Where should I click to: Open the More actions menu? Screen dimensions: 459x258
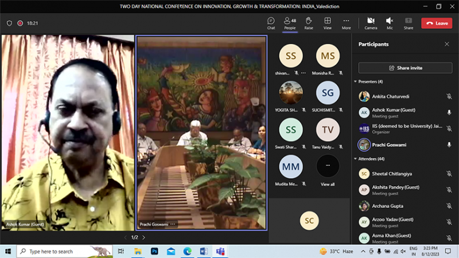coord(346,23)
